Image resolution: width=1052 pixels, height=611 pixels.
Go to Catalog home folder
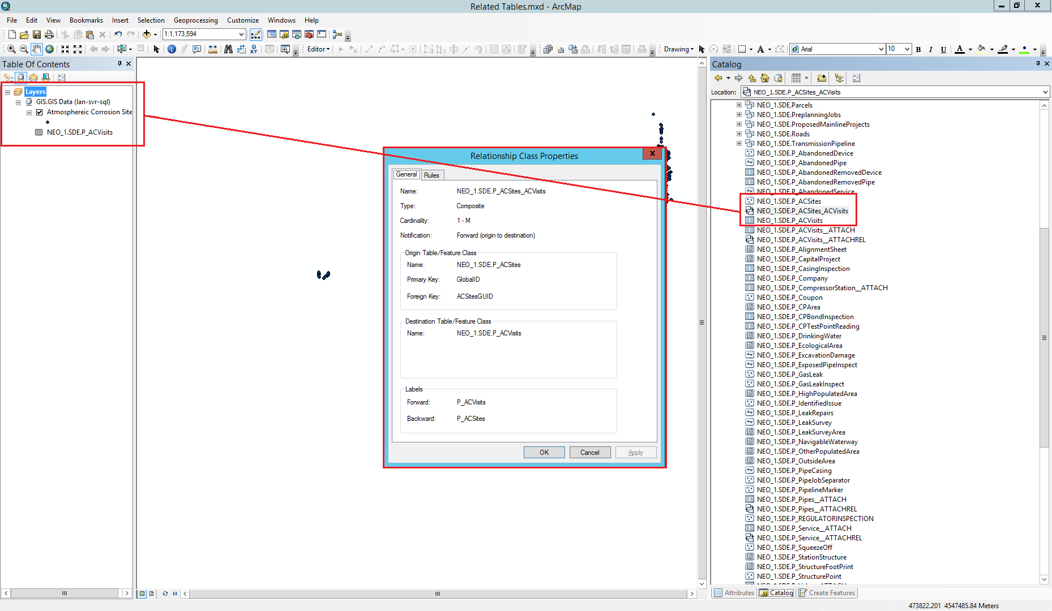coord(765,78)
